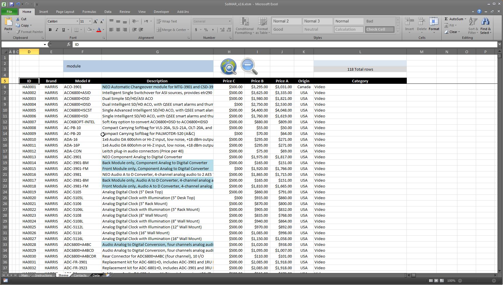This screenshot has height=285, width=503.
Task: Click Undo in Quick Access Toolbar
Action: click(x=18, y=4)
